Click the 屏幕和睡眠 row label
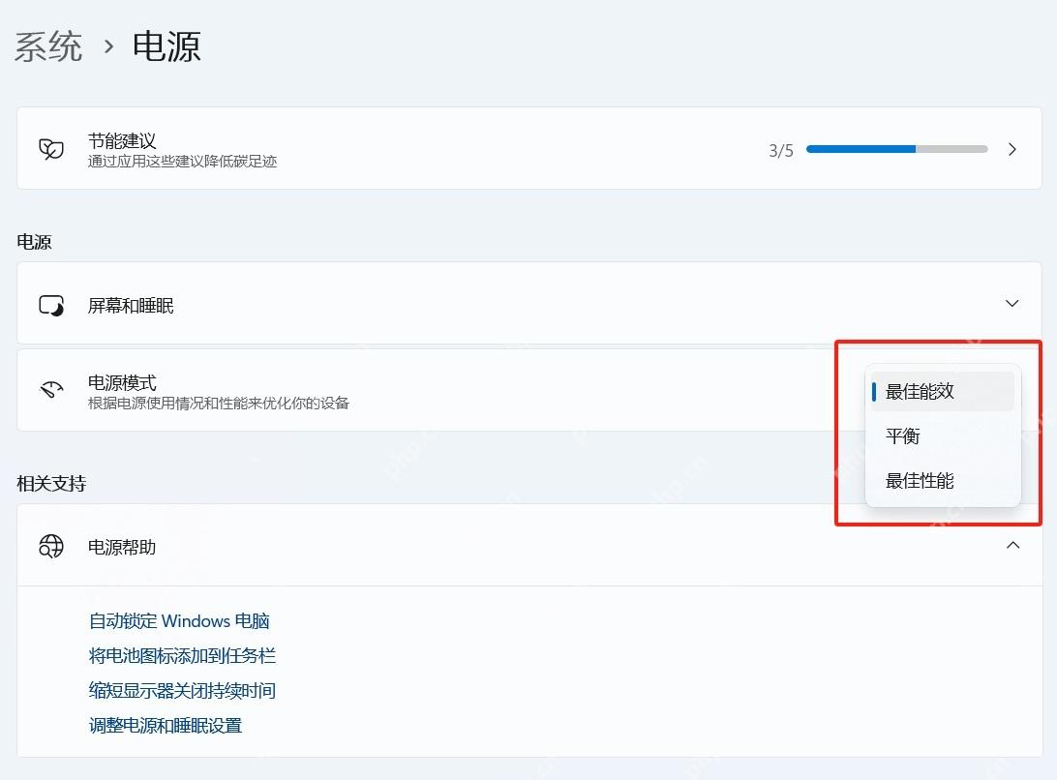Screen dimensions: 1057x780 point(131,306)
